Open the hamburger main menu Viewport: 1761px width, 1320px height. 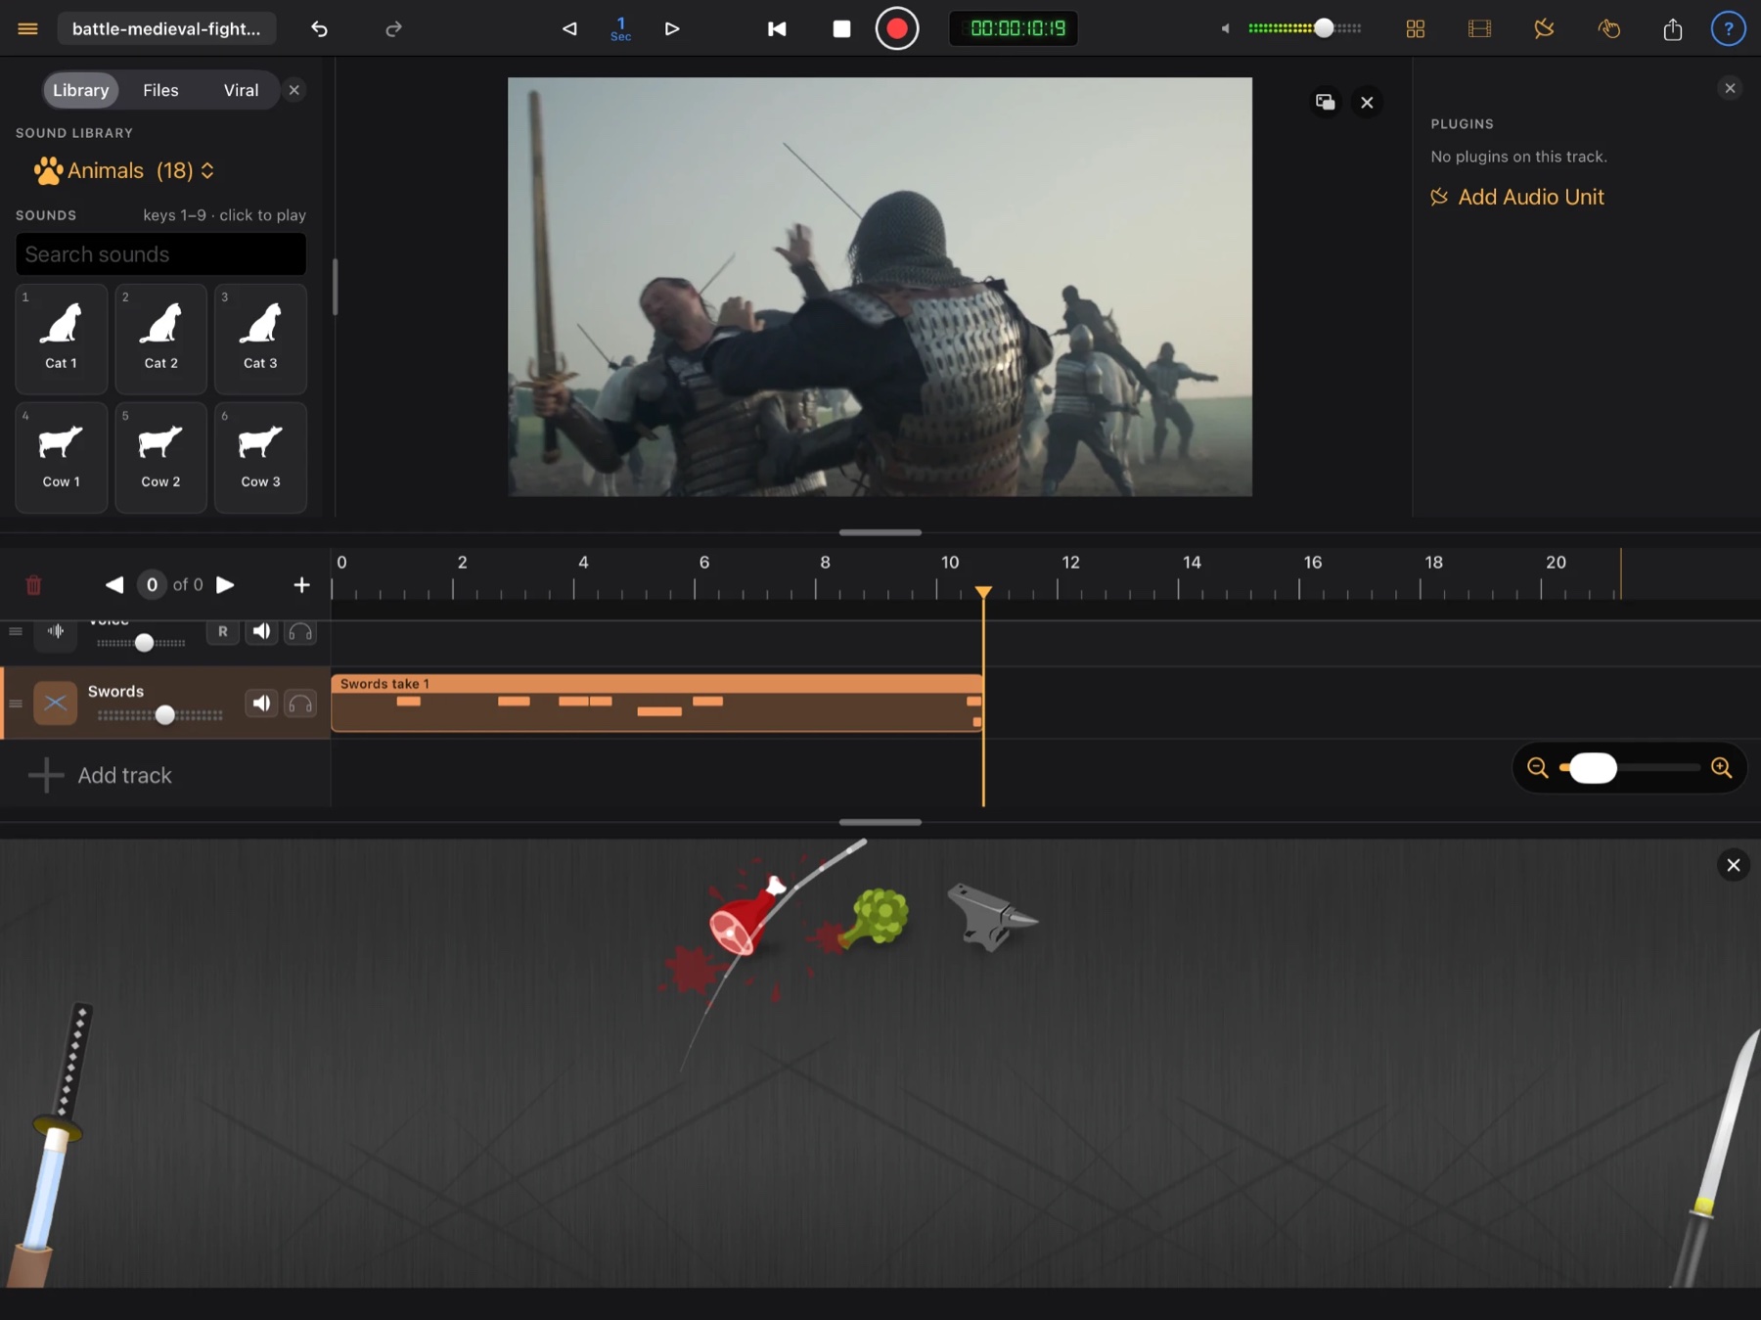pos(27,28)
